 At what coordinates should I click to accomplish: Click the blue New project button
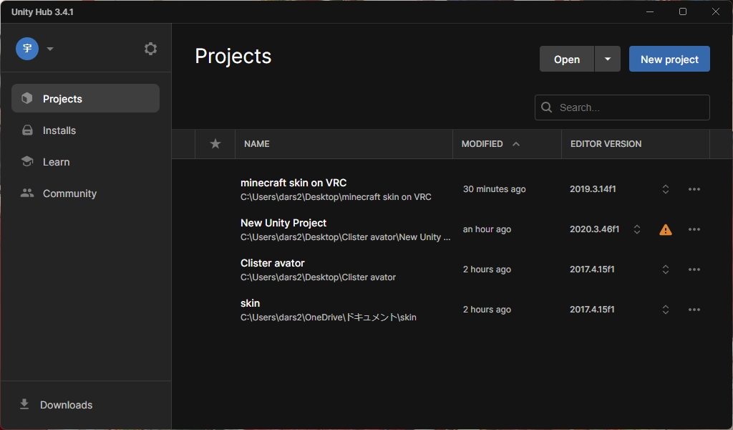coord(669,59)
